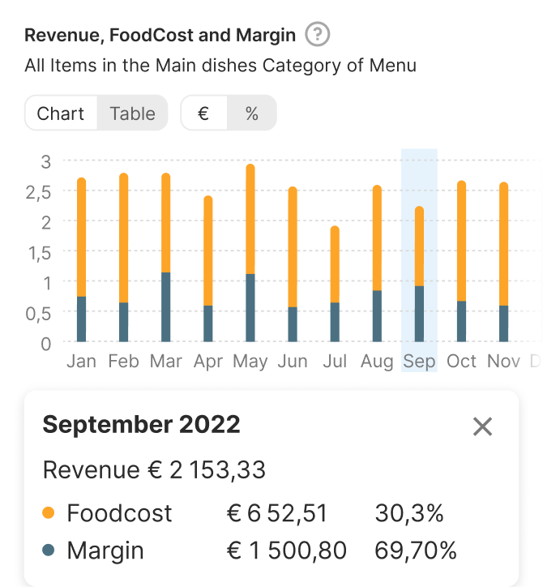Switch to Chart view
This screenshot has width=543, height=587.
pyautogui.click(x=61, y=114)
